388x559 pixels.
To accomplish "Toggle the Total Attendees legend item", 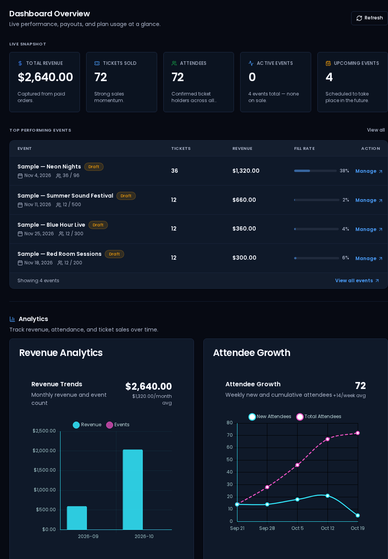I will point(319,417).
